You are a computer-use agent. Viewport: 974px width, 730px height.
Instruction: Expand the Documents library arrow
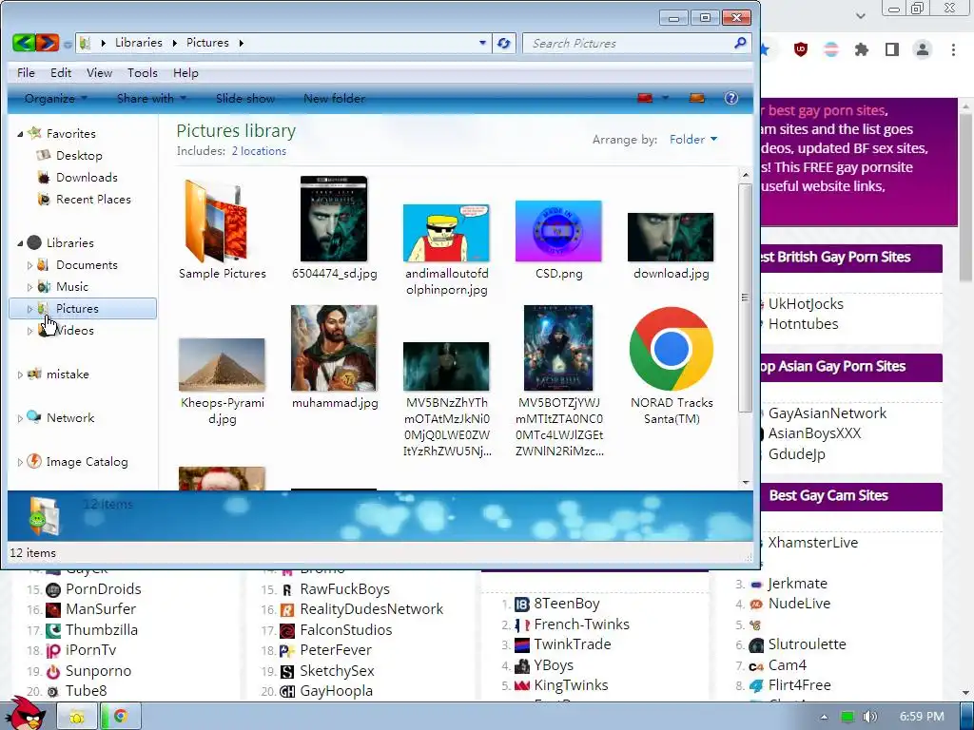click(x=29, y=265)
